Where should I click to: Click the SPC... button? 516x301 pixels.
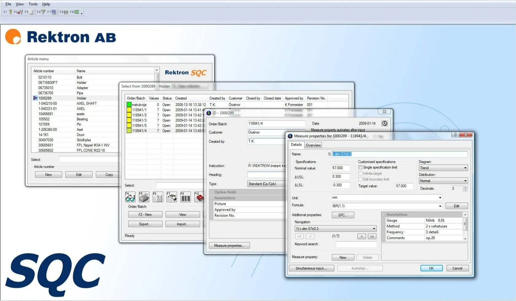click(x=343, y=215)
